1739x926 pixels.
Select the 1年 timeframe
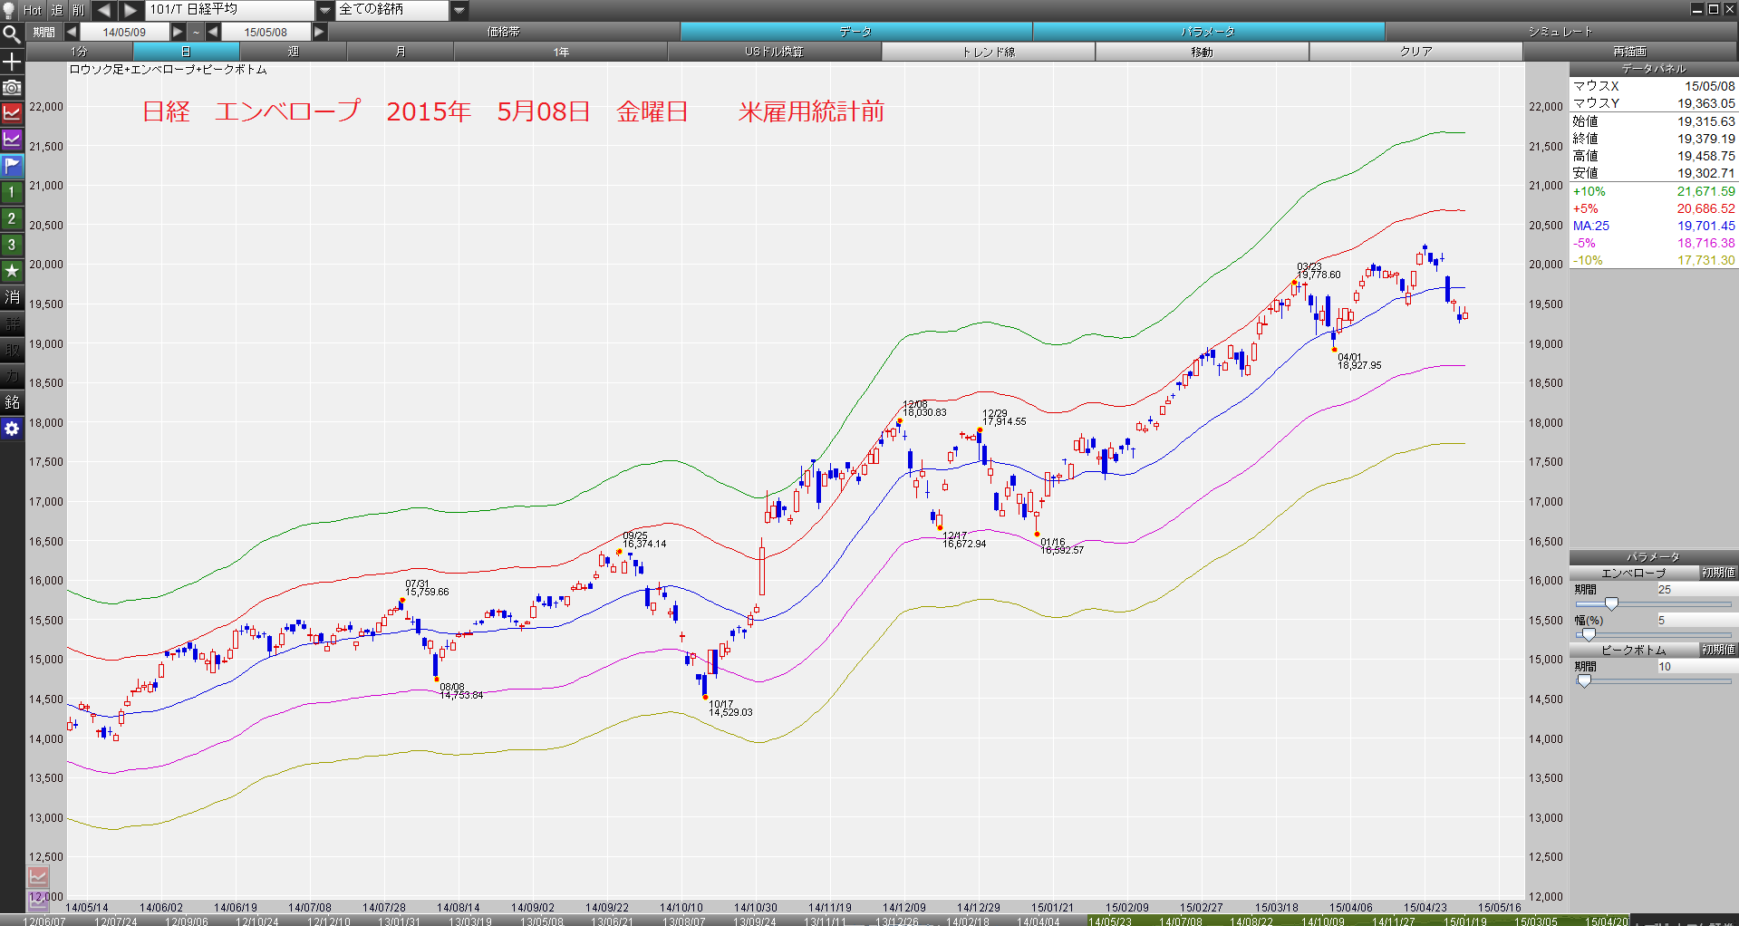pos(561,52)
